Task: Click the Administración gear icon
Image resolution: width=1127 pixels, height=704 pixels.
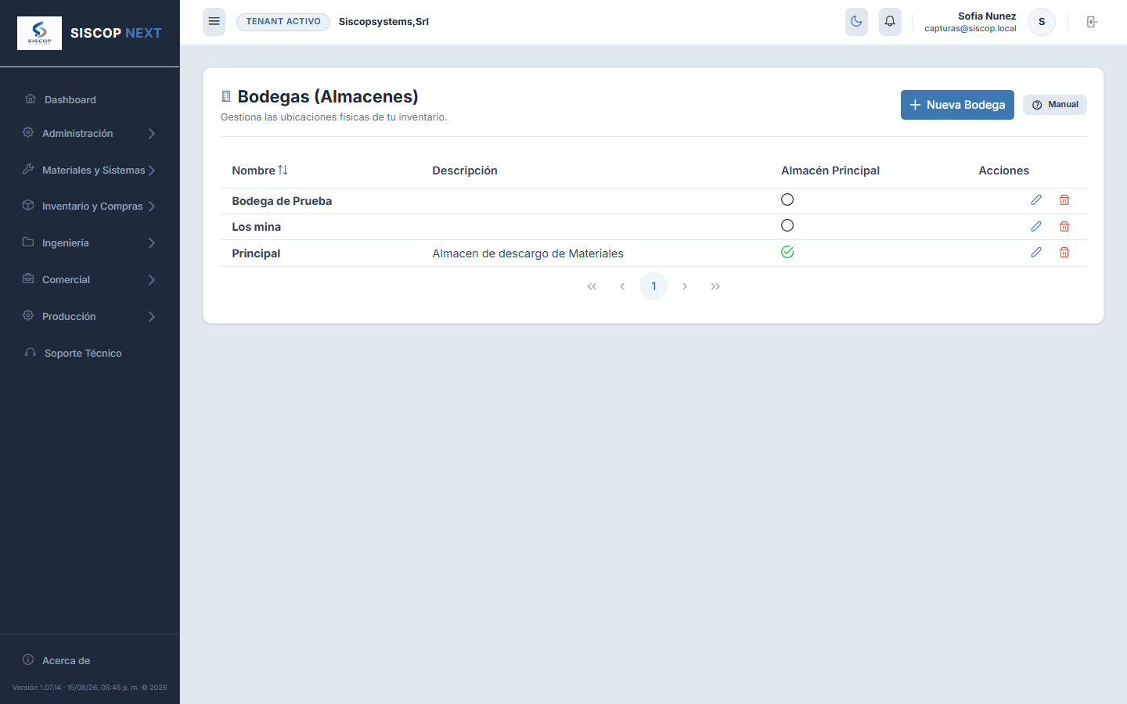Action: tap(28, 132)
